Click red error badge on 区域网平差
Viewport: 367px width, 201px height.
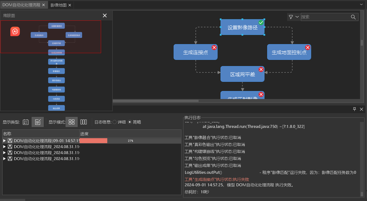point(261,69)
